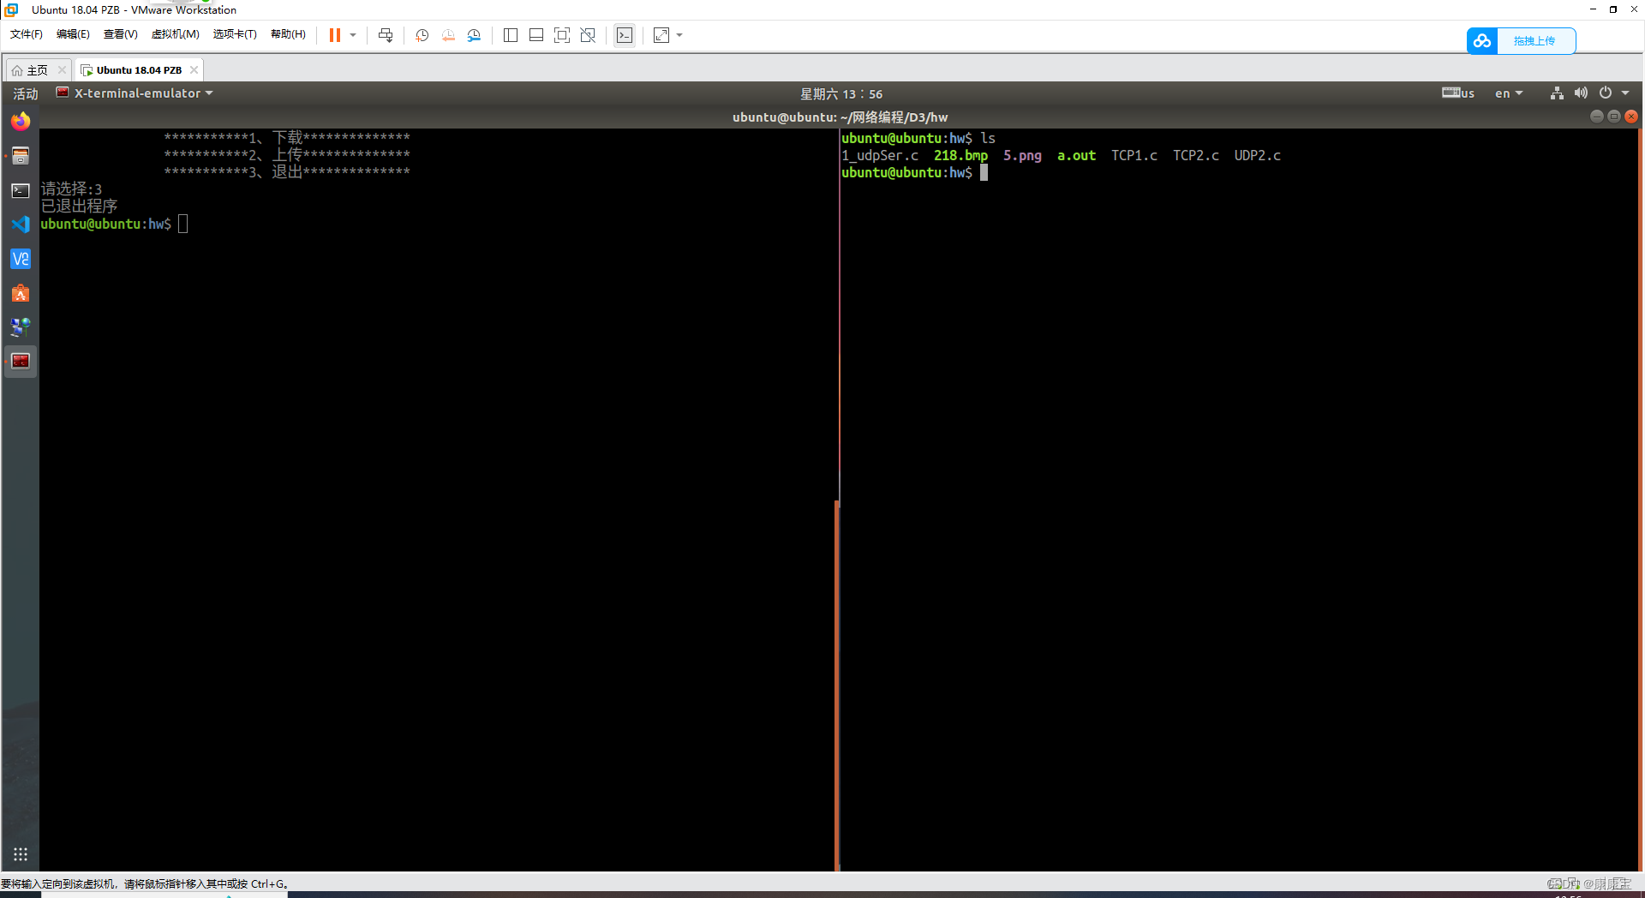Open the 选项卡(T) menu
This screenshot has width=1645, height=898.
[235, 34]
